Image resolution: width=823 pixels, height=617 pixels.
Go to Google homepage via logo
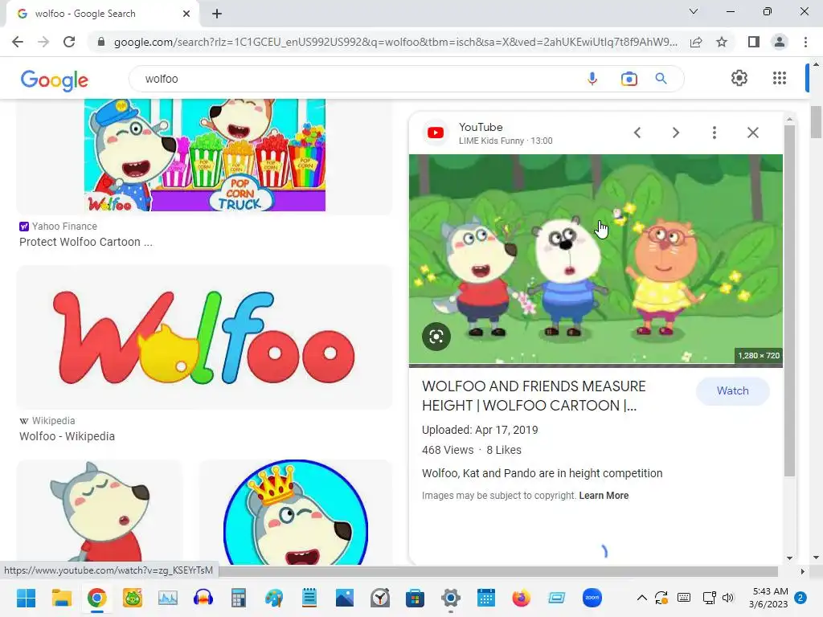click(x=55, y=80)
